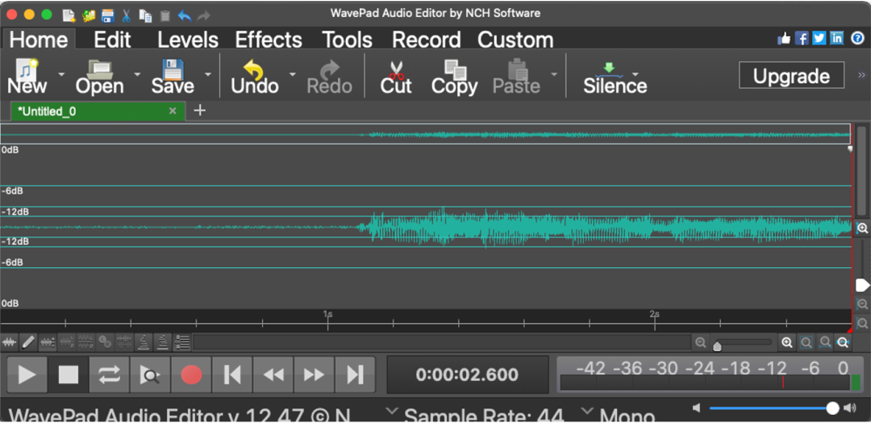871x423 pixels.
Task: Expand the Save button dropdown arrow
Action: point(208,73)
